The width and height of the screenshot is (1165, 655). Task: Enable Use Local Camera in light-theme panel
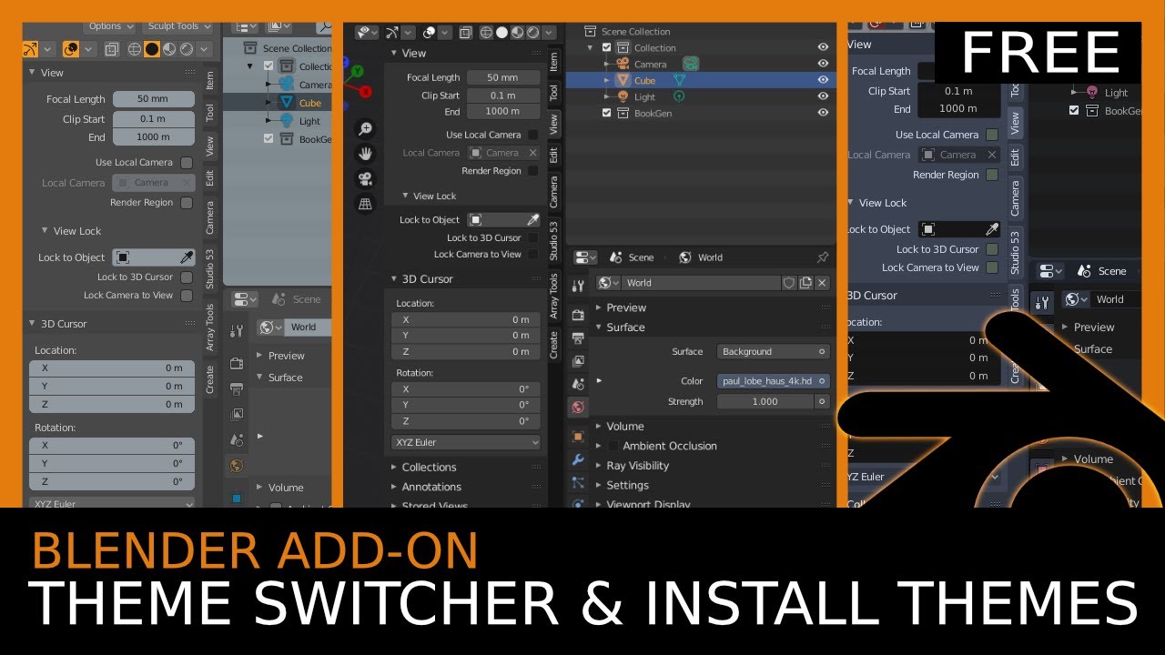tap(187, 163)
